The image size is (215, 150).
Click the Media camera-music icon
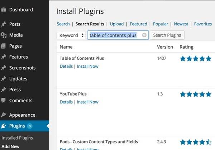point(4,35)
